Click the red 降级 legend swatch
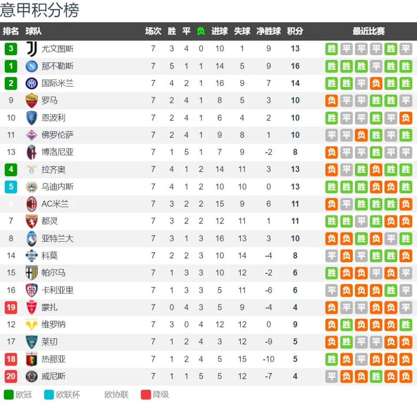The width and height of the screenshot is (417, 403). (x=146, y=394)
